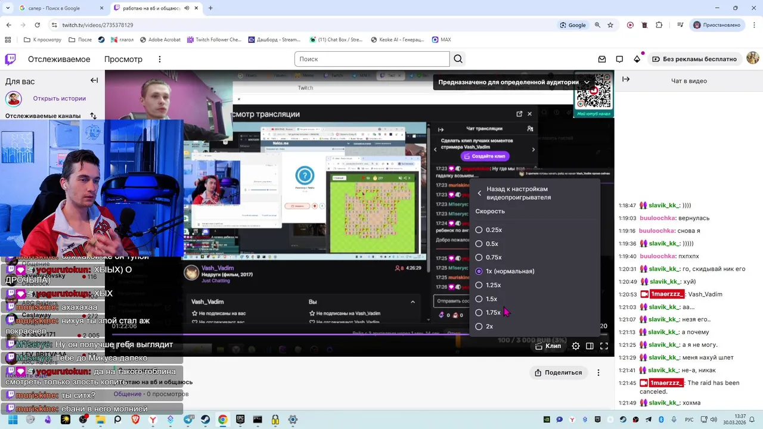Open the Открыть истории link
763x429 pixels.
click(60, 98)
